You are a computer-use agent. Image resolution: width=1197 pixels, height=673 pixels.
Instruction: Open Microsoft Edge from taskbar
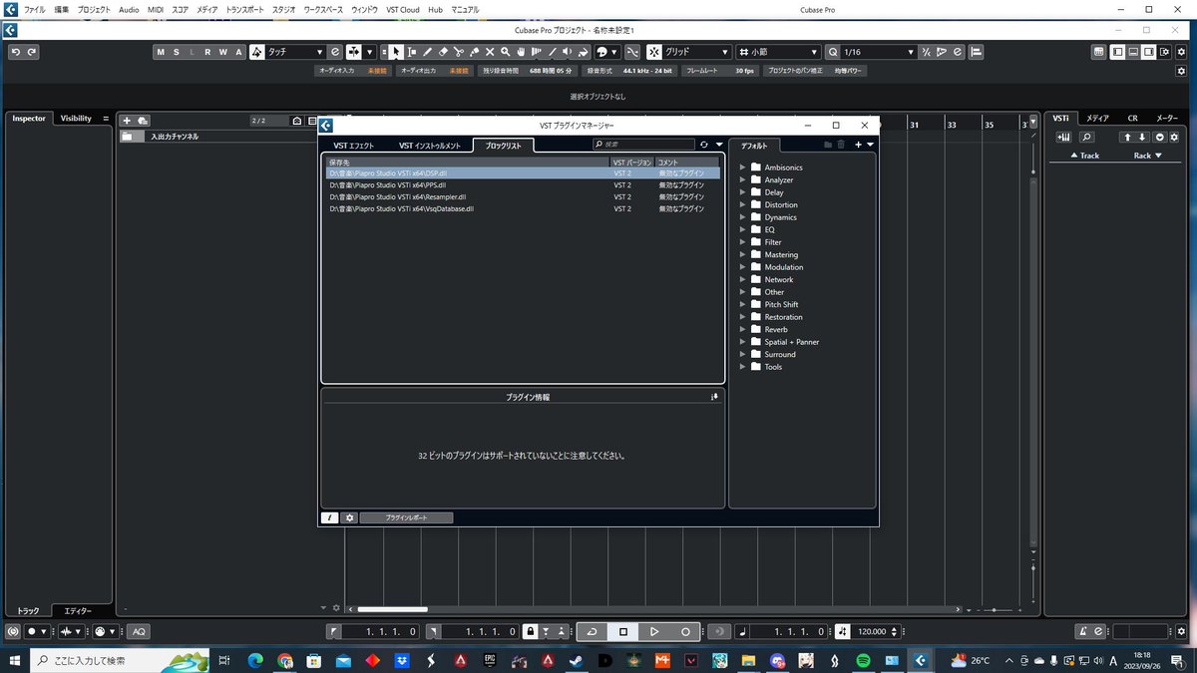point(255,660)
